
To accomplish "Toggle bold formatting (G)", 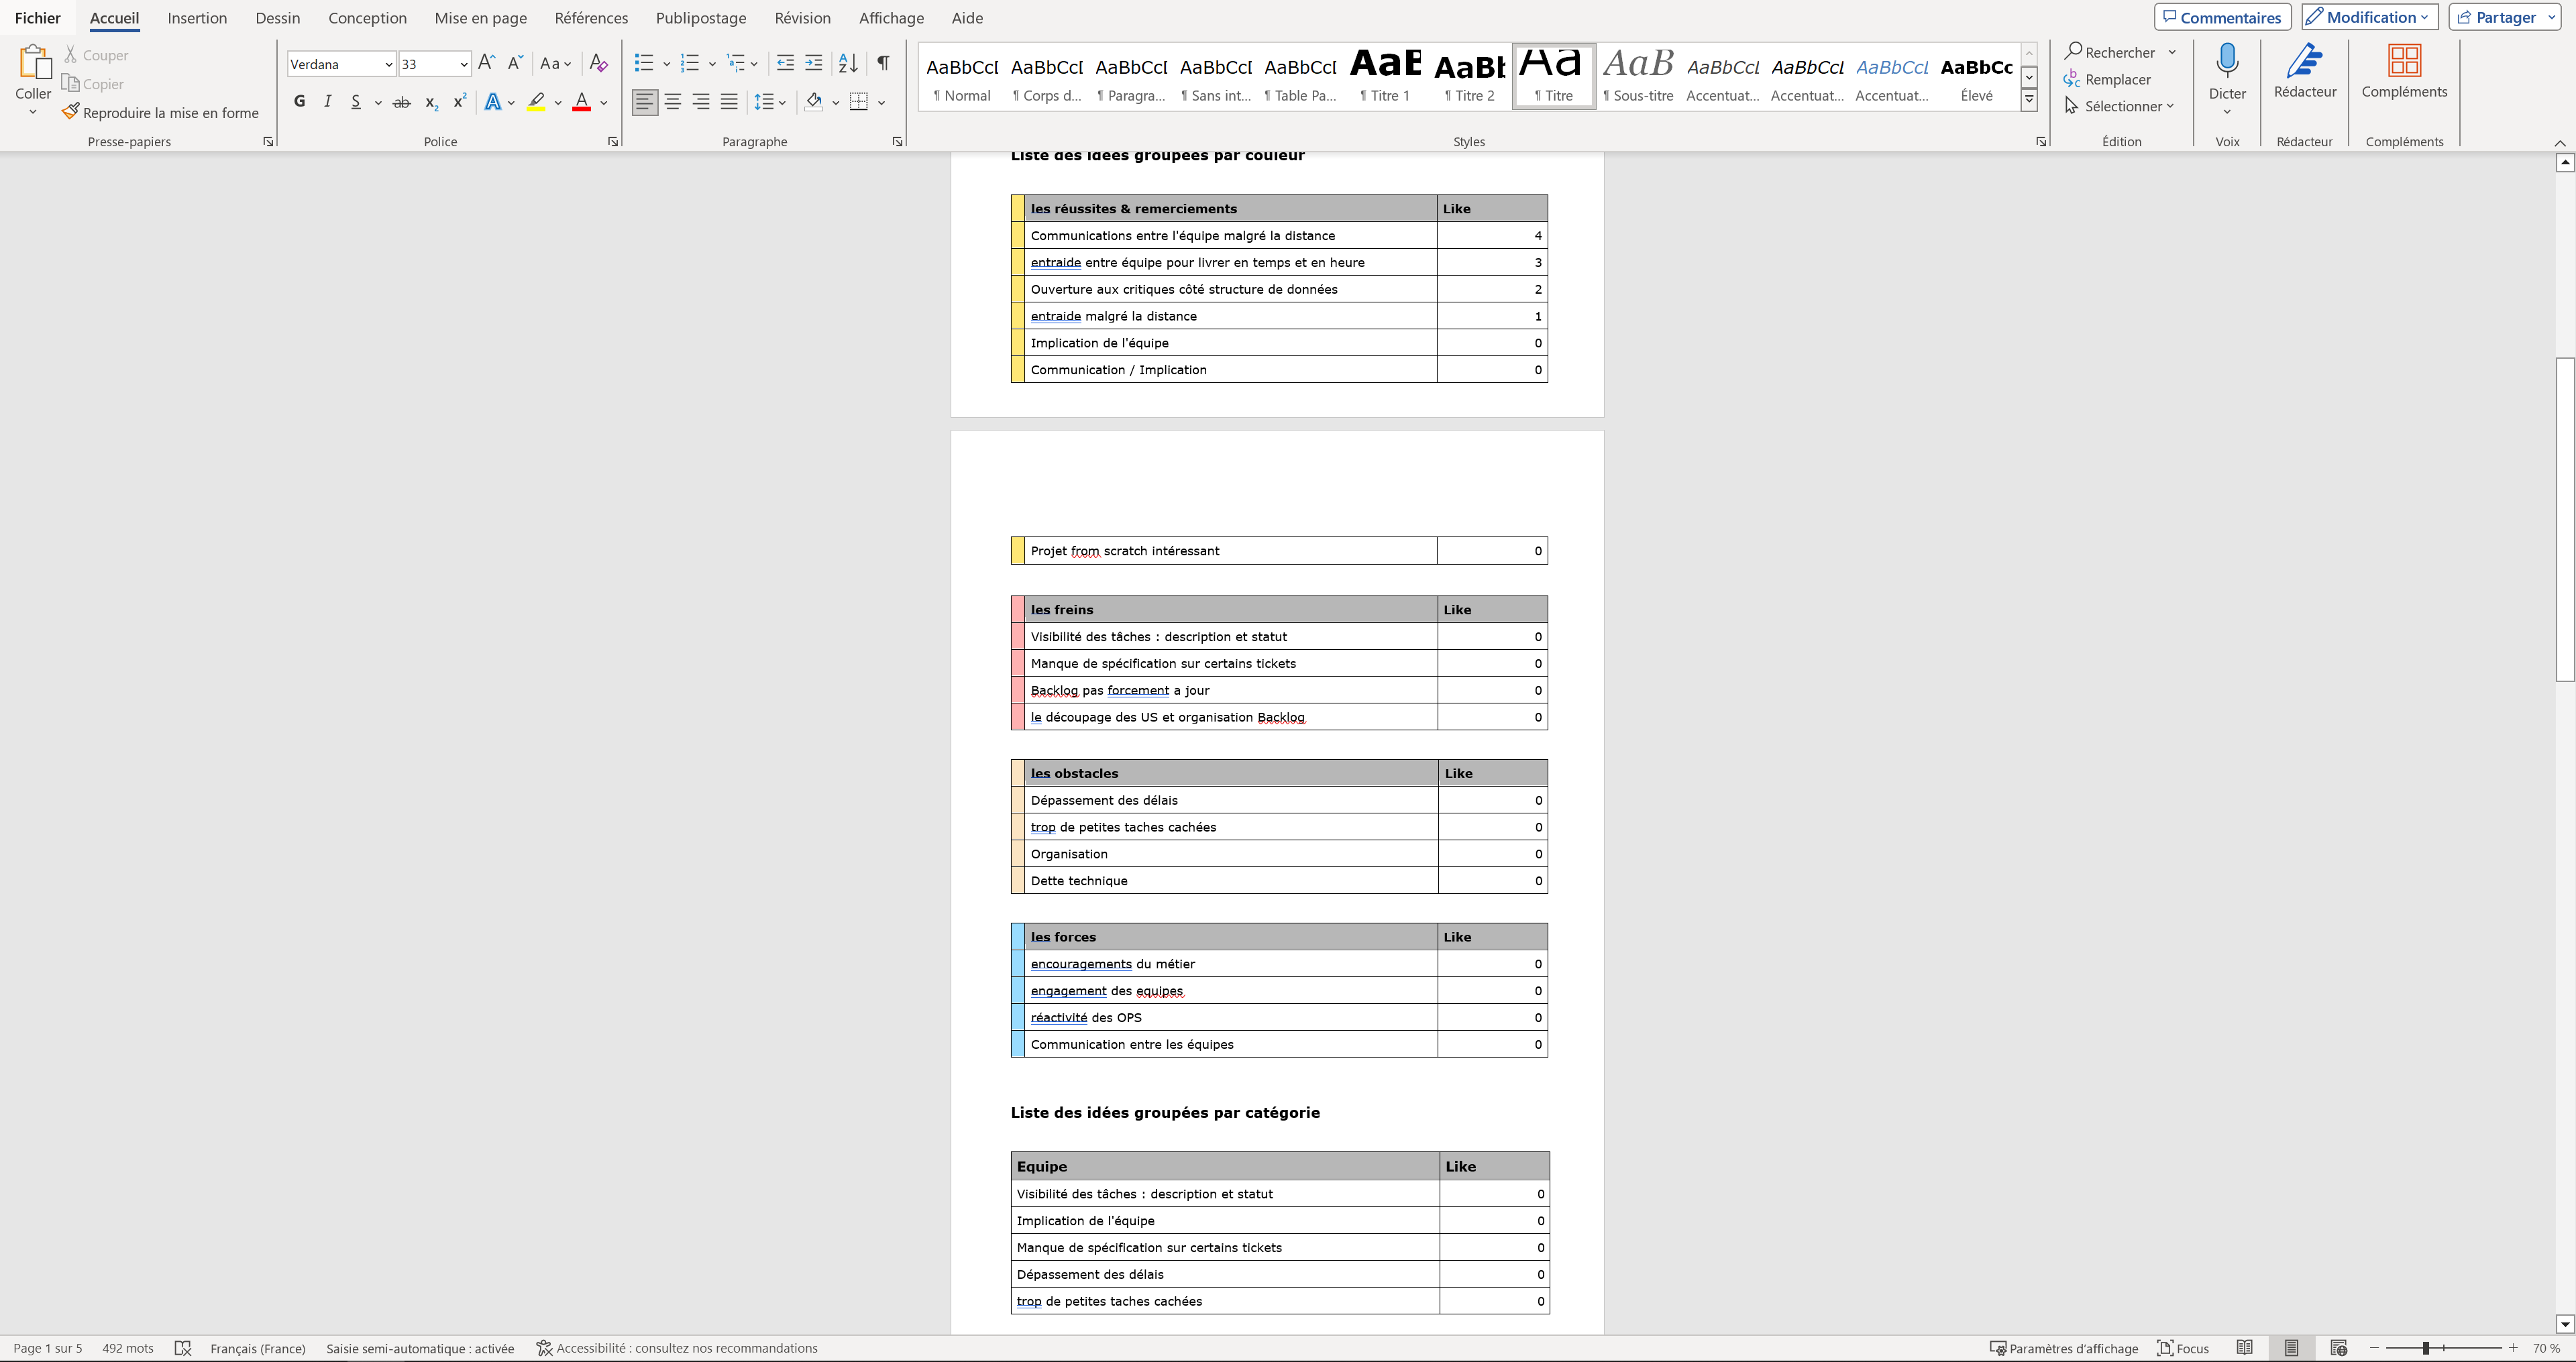I will (299, 102).
